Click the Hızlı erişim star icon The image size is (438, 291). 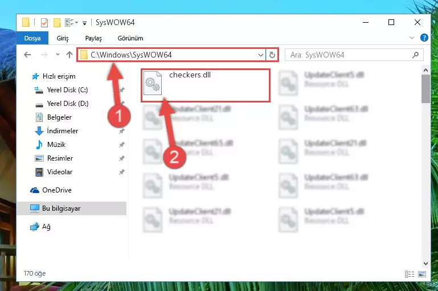35,76
